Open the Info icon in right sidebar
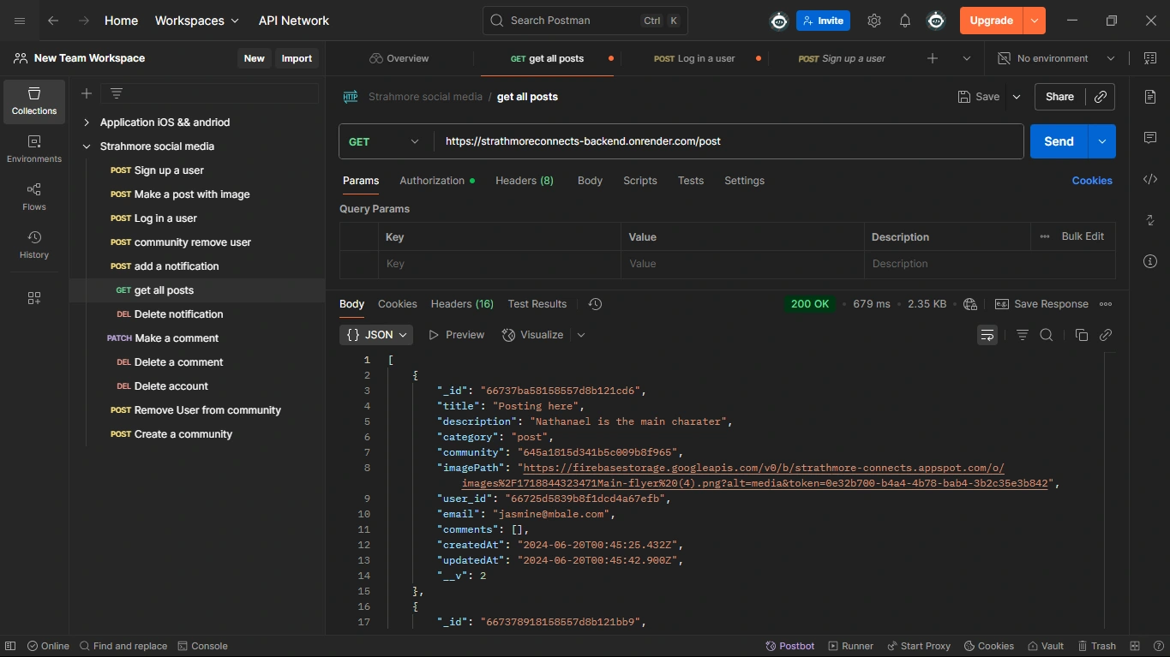The height and width of the screenshot is (657, 1170). click(1150, 261)
